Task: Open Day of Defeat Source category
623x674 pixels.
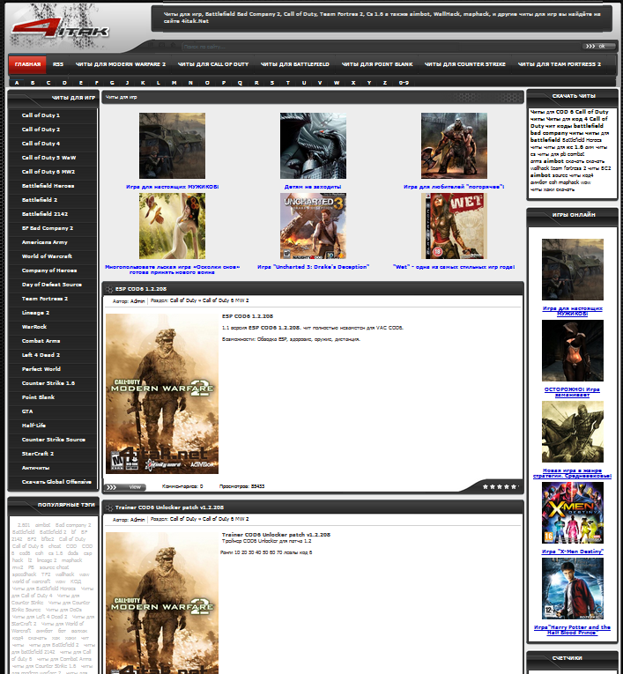Action: pyautogui.click(x=52, y=285)
